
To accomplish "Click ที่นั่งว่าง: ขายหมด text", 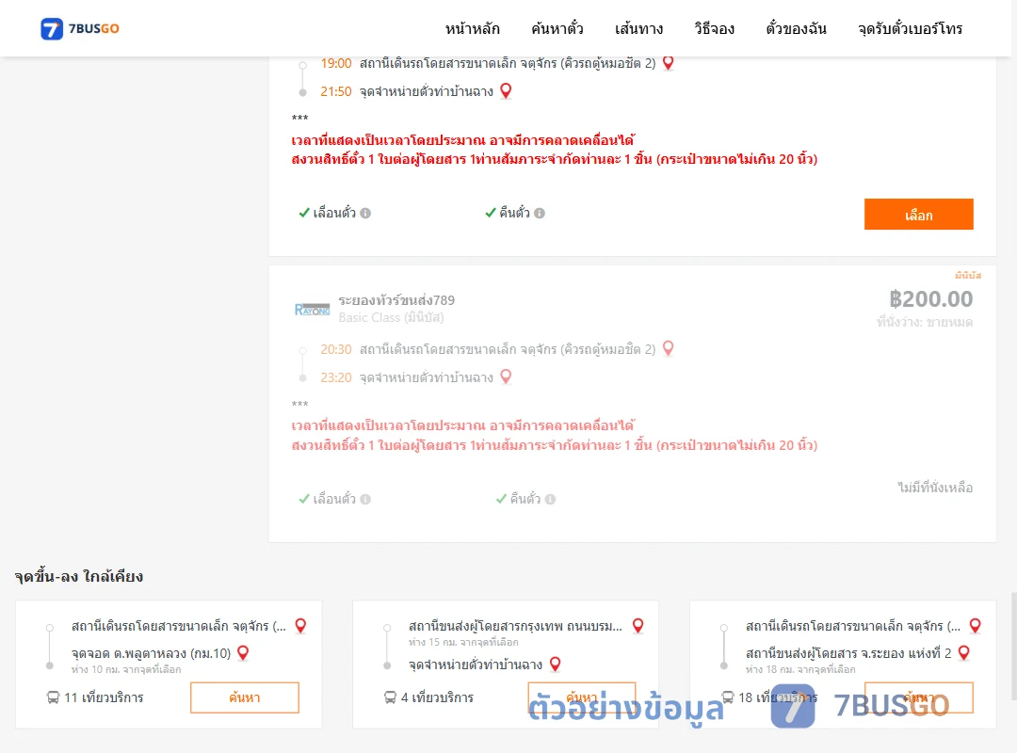I will tap(925, 322).
